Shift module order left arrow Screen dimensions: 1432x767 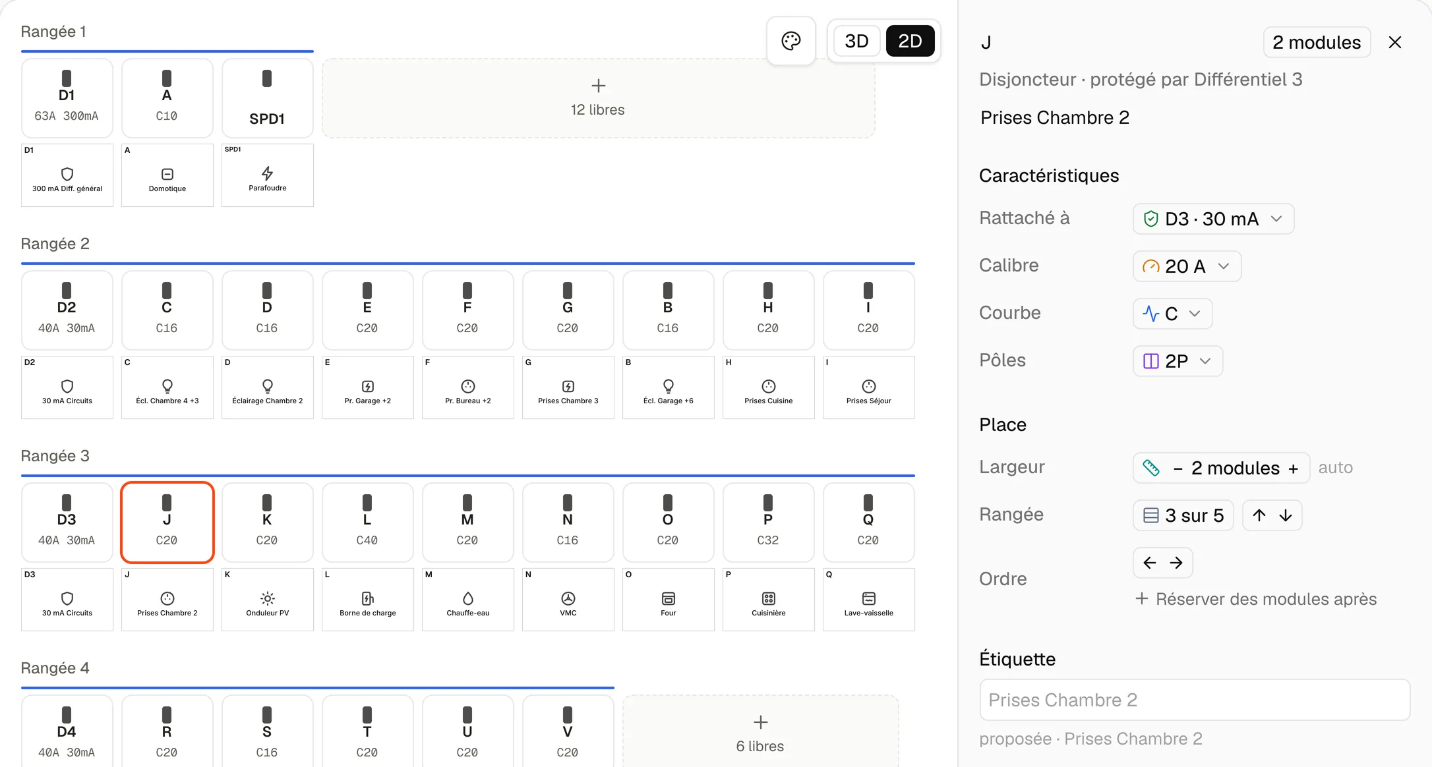pos(1150,563)
